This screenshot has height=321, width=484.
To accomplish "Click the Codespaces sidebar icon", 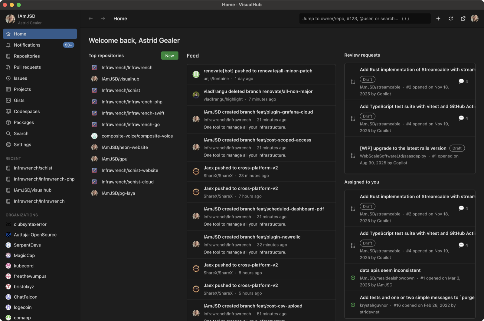I will (8, 111).
